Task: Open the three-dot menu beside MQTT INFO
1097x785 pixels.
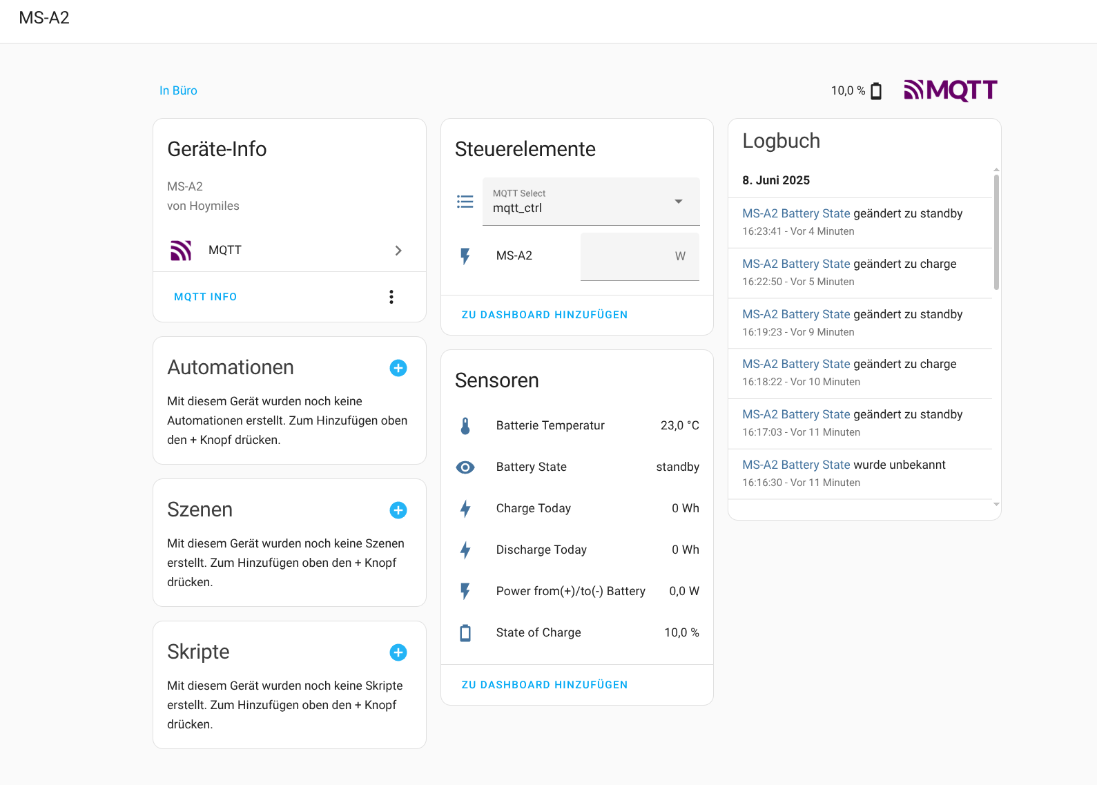Action: coord(391,297)
